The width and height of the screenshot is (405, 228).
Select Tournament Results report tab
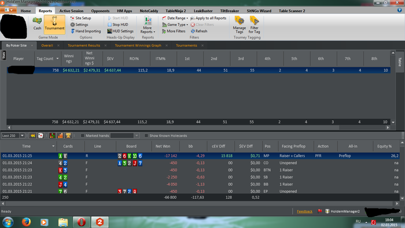click(84, 46)
